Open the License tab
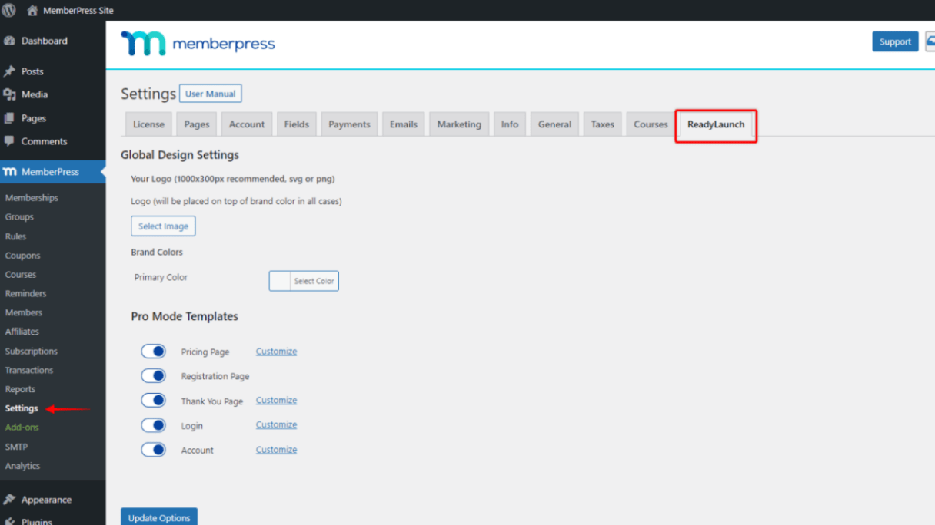The height and width of the screenshot is (525, 935). coord(148,124)
